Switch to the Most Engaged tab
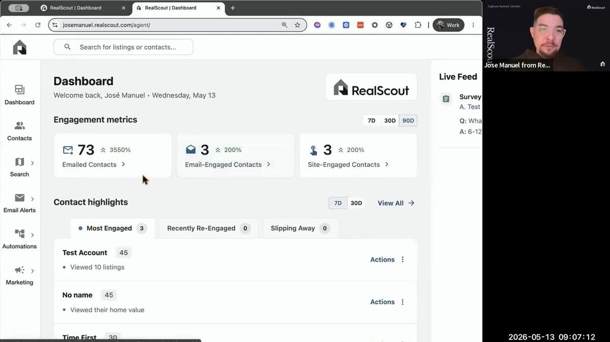 pyautogui.click(x=113, y=228)
